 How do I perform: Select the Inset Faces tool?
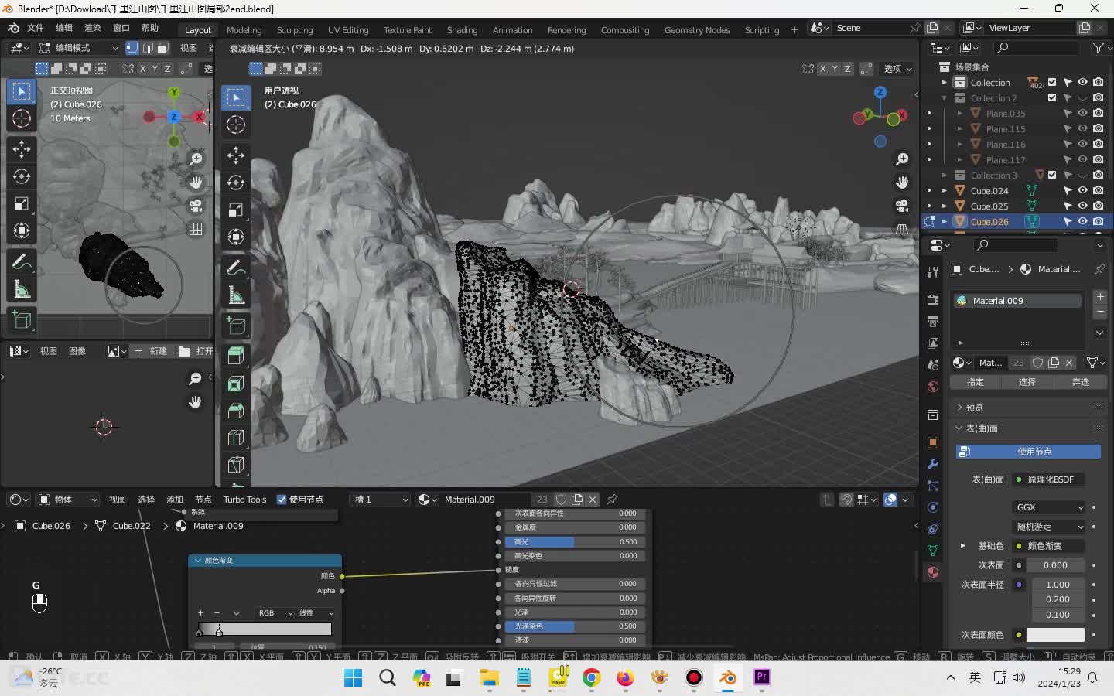[x=236, y=384]
